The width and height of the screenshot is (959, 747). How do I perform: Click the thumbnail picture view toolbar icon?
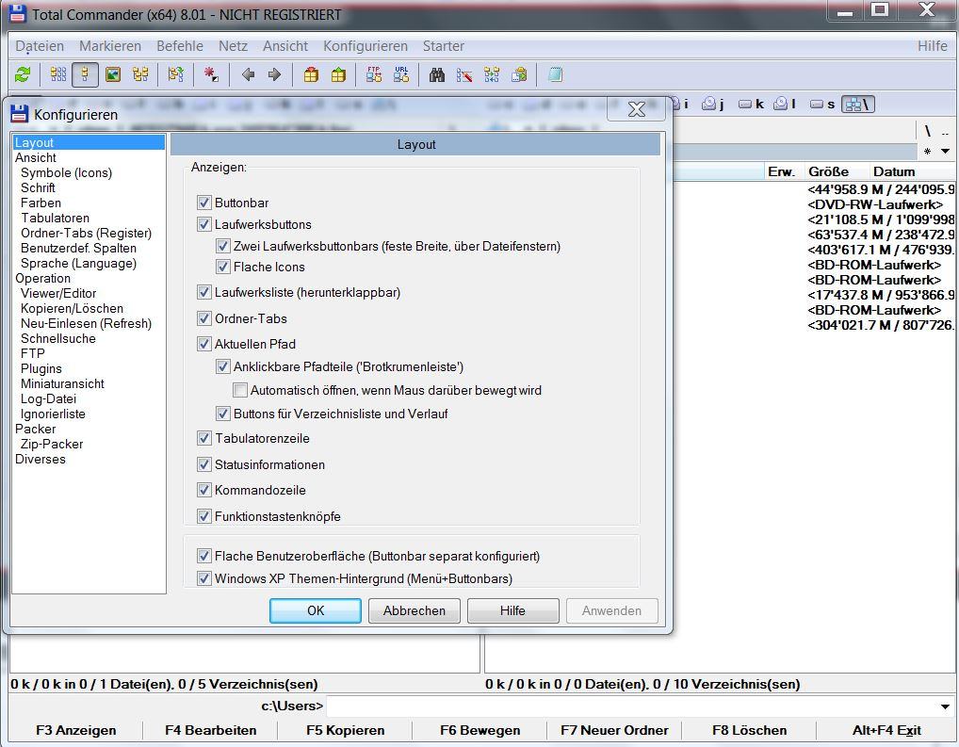click(x=113, y=74)
